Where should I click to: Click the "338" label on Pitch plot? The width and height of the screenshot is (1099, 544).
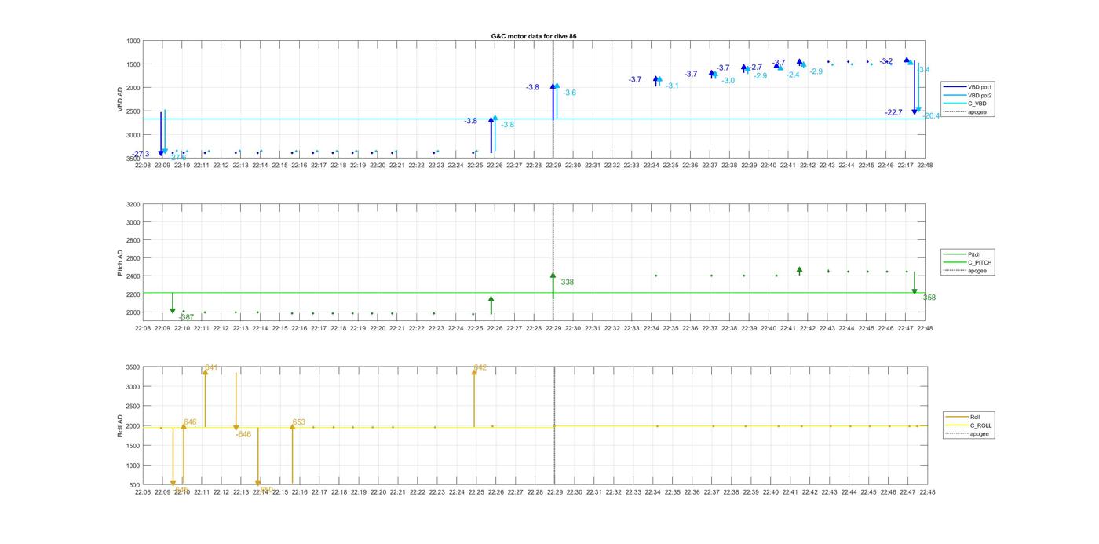pos(568,282)
